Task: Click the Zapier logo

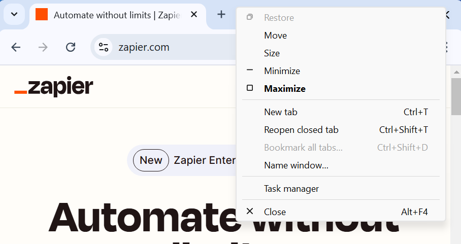Action: coord(54,86)
